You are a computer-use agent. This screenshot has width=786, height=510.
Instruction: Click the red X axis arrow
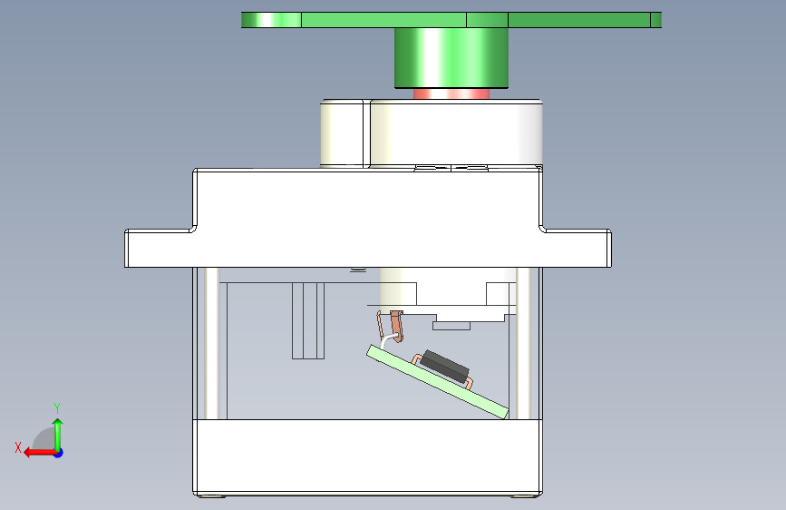pyautogui.click(x=39, y=453)
